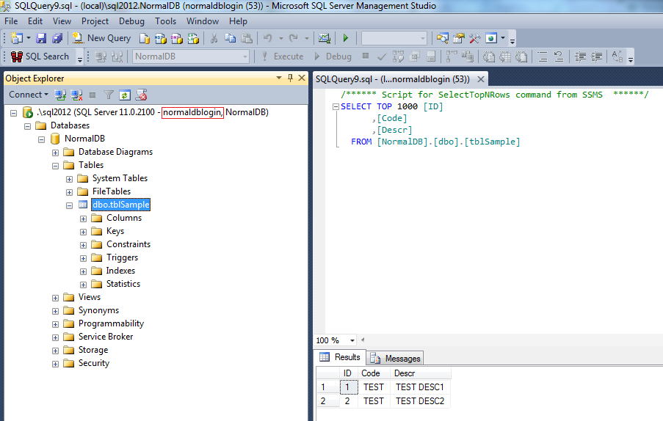Screen dimensions: 663x421
Task: Collapse the Databases node
Action: pyautogui.click(x=27, y=126)
